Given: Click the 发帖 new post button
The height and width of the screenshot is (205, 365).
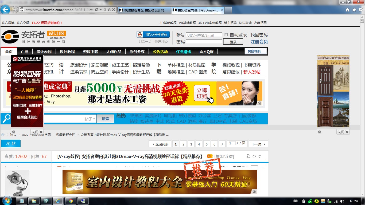Looking at the screenshot, I should click(11, 143).
